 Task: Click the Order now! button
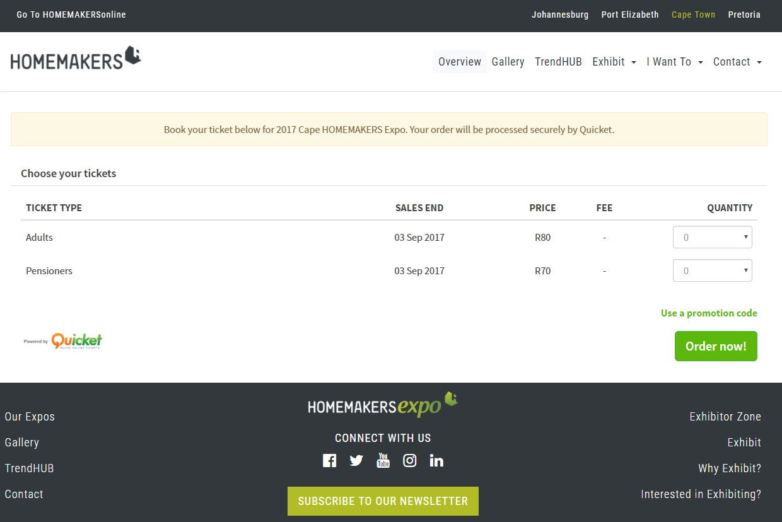click(x=716, y=346)
